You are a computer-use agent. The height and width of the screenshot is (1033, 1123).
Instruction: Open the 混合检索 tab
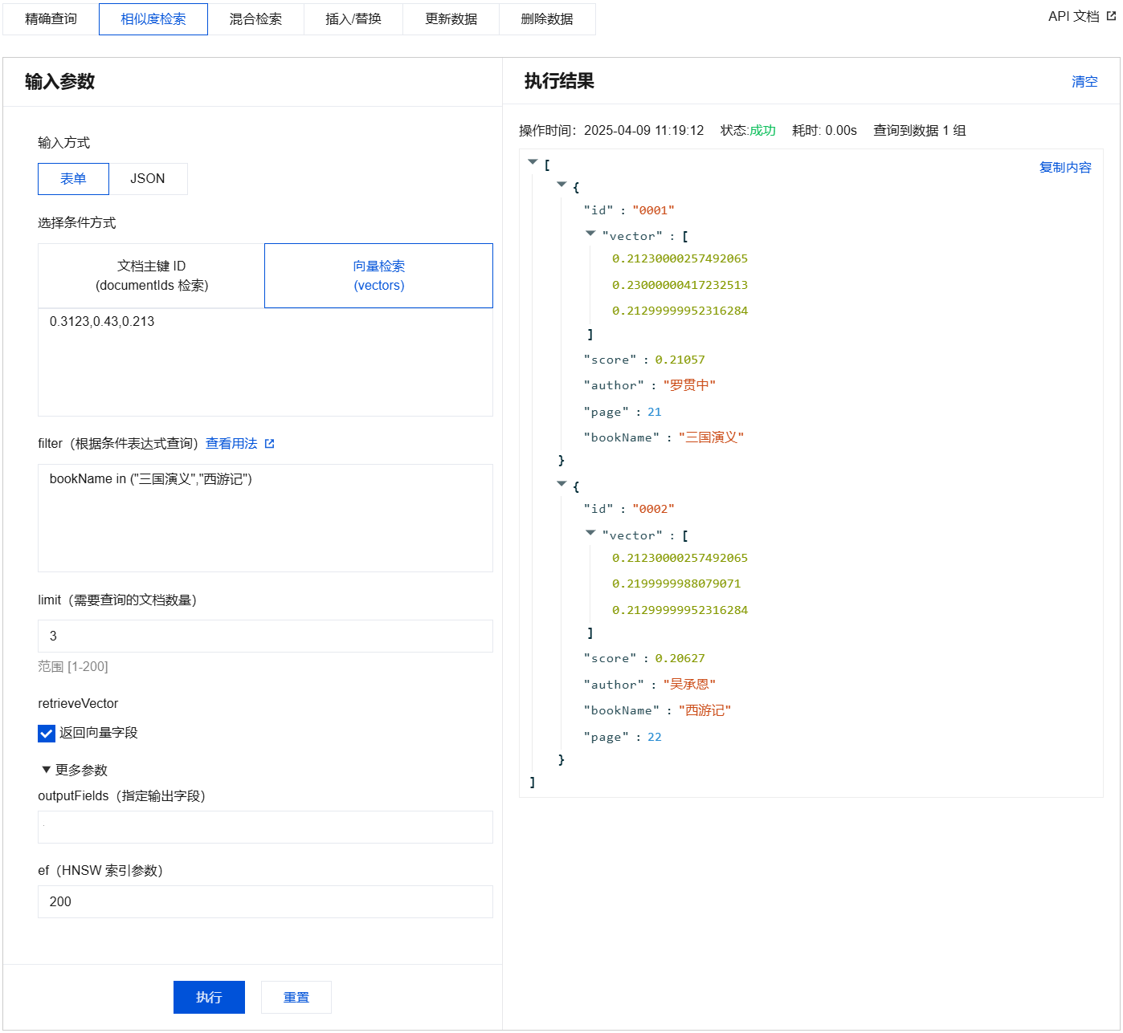point(255,19)
